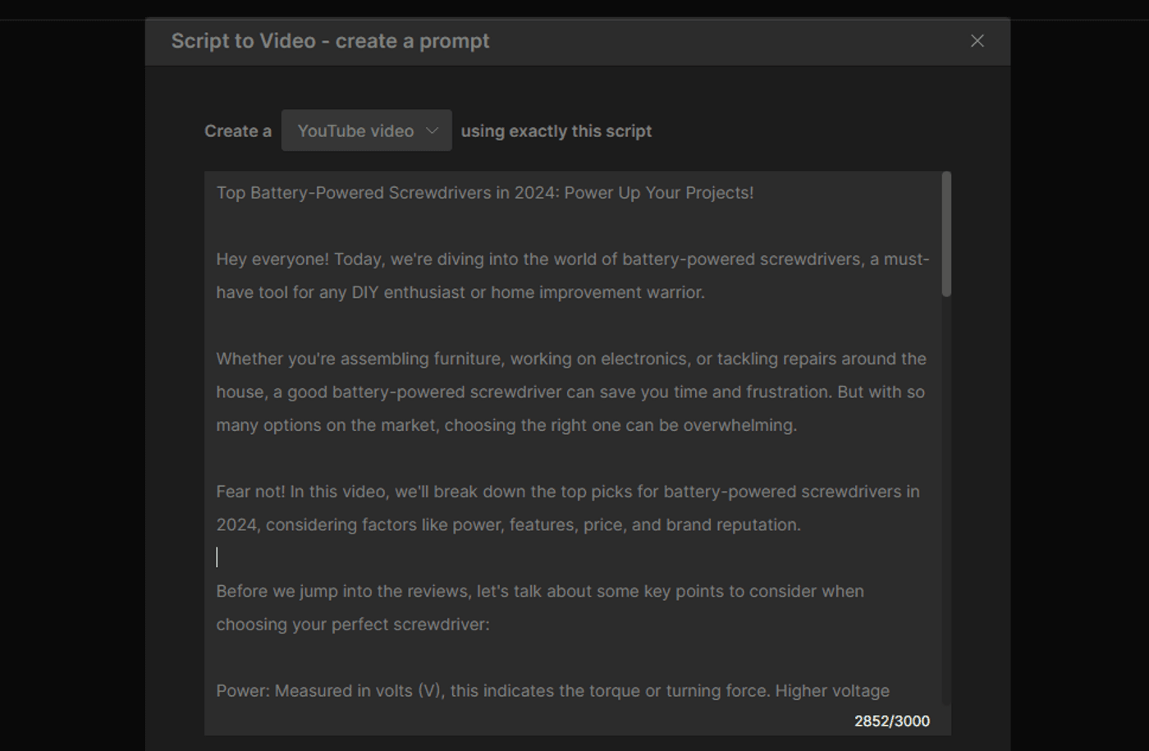This screenshot has width=1149, height=751.
Task: Click the chevron arrow beside YouTube video
Action: tap(432, 131)
